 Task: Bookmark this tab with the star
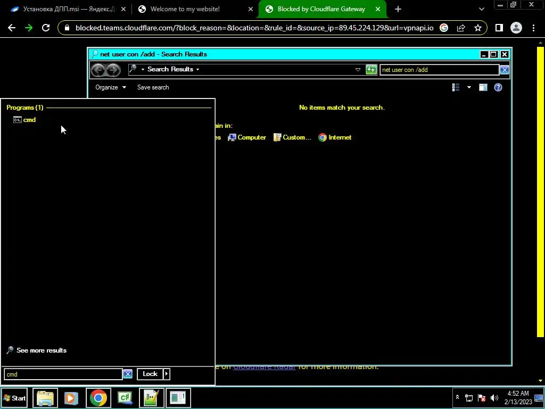478,28
